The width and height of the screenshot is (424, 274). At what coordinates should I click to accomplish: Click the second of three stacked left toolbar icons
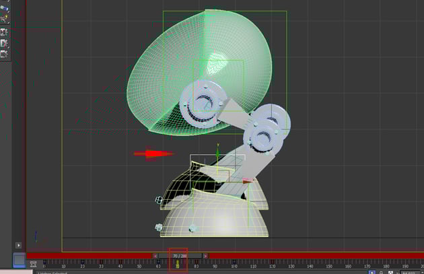pos(4,43)
